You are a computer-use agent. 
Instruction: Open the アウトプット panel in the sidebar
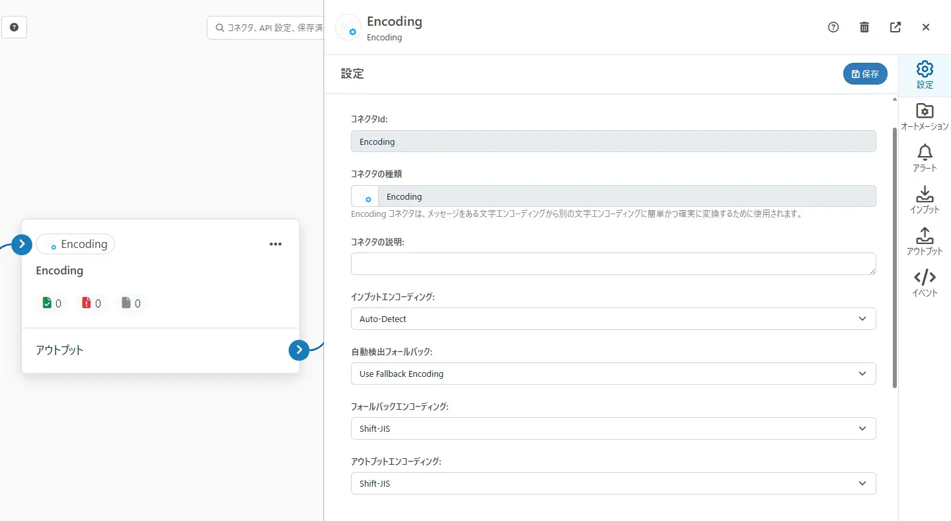[924, 240]
